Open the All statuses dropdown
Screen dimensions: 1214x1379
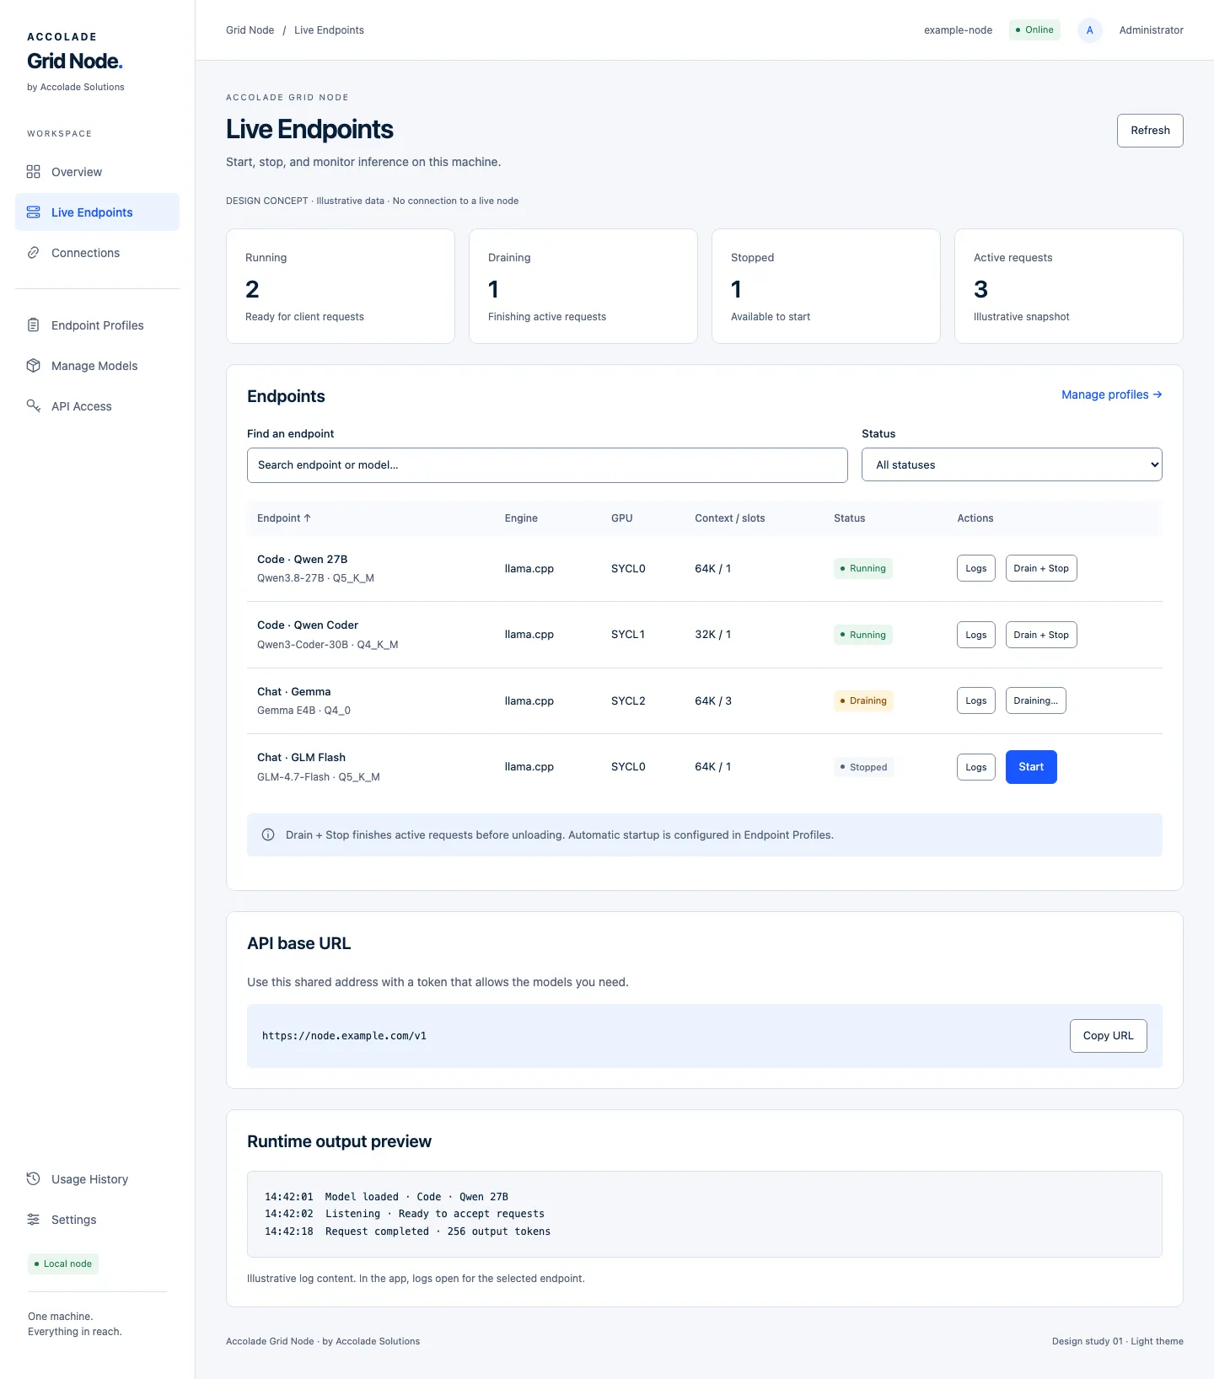click(1012, 465)
